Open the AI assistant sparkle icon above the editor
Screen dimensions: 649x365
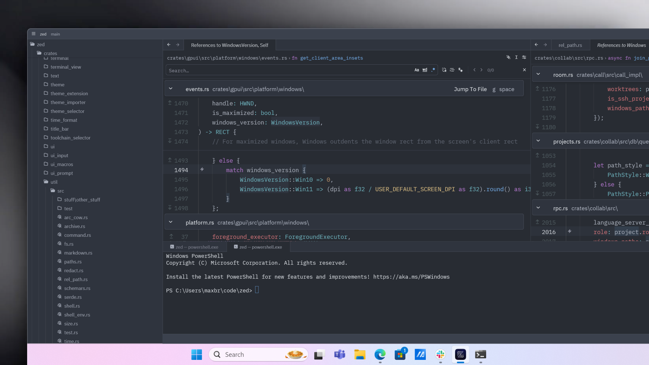pyautogui.click(x=508, y=57)
